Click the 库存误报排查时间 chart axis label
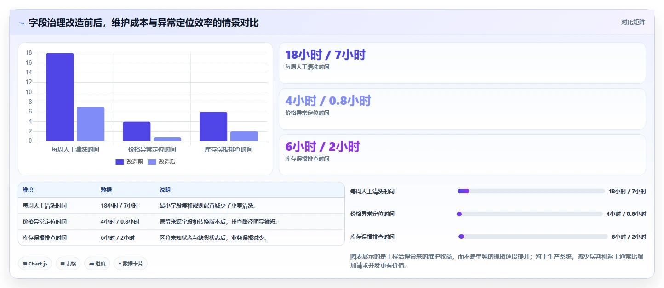 click(229, 150)
